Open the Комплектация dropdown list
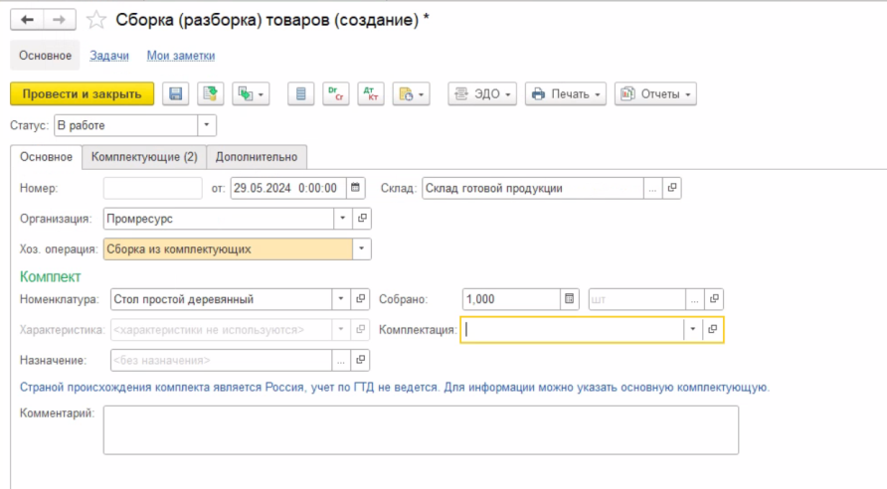The height and width of the screenshot is (489, 887). (x=691, y=329)
